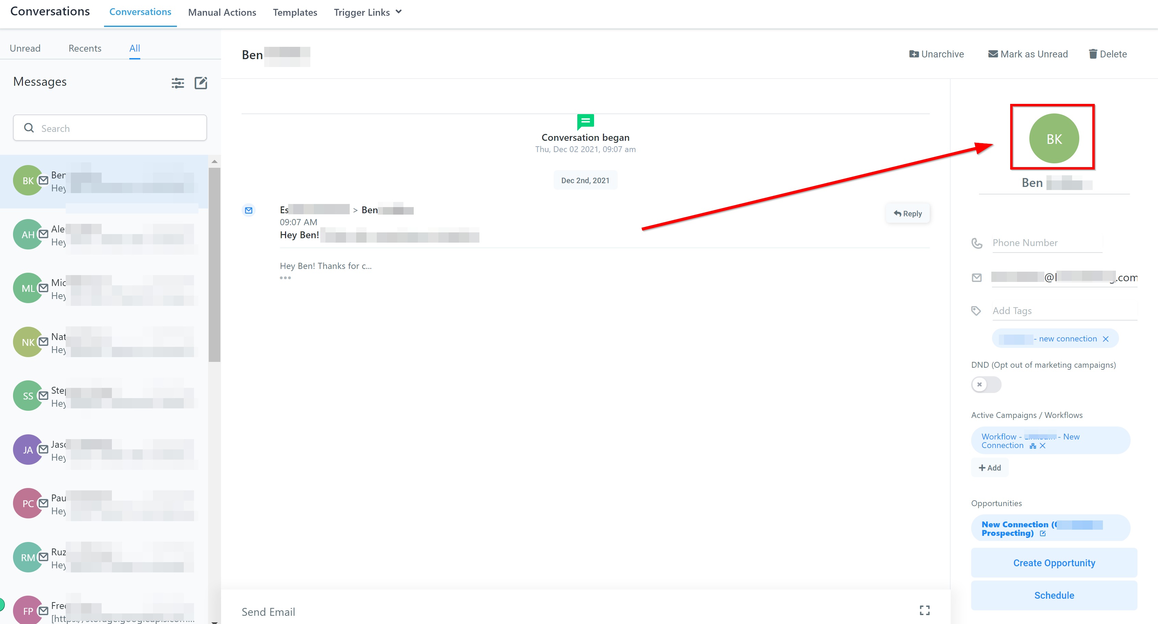Click the Schedule button

(x=1054, y=595)
